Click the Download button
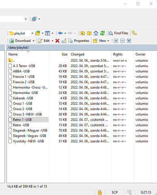This screenshot has width=157, height=195. (20, 41)
